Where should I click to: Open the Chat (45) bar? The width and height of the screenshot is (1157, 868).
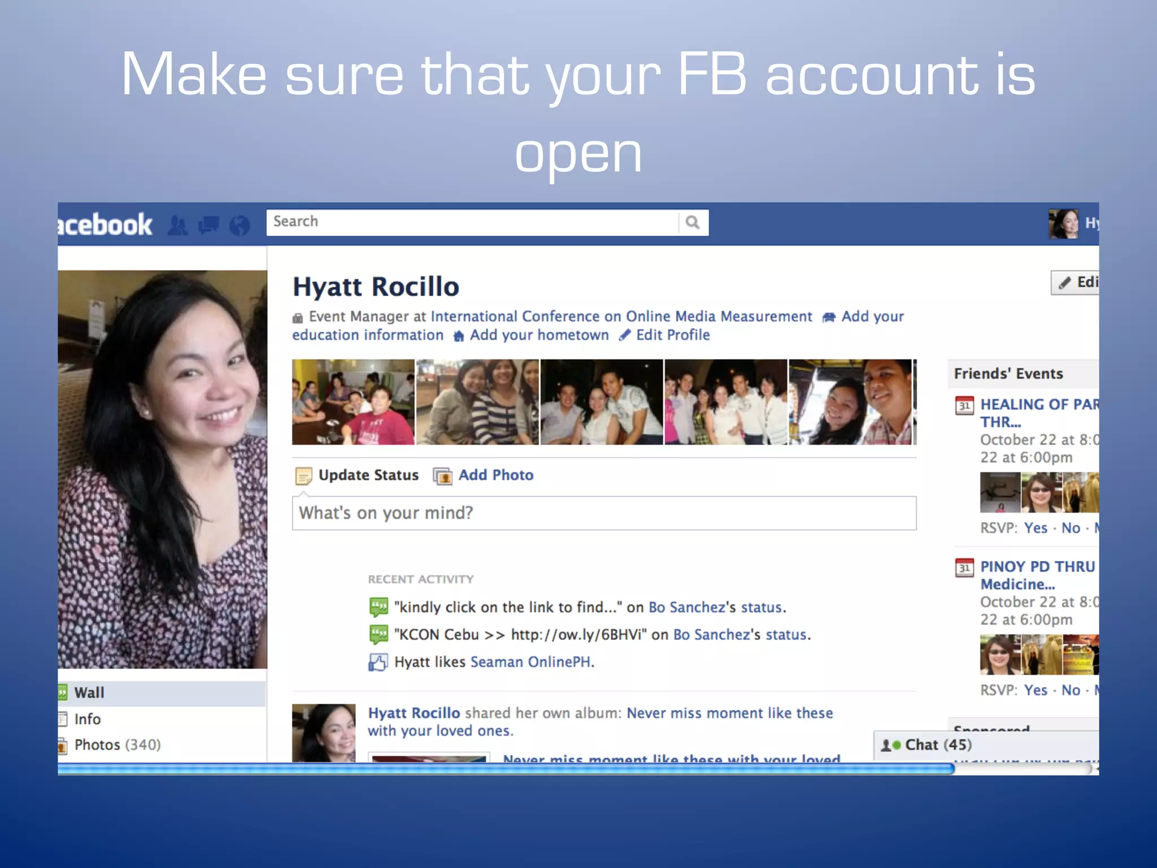986,745
